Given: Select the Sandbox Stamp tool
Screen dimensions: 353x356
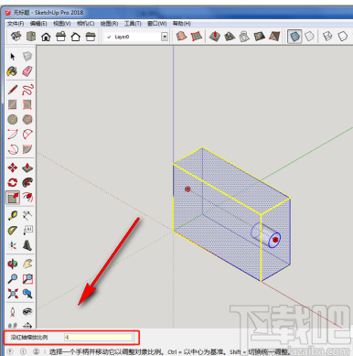Looking at the screenshot, I should pyautogui.click(x=230, y=37).
